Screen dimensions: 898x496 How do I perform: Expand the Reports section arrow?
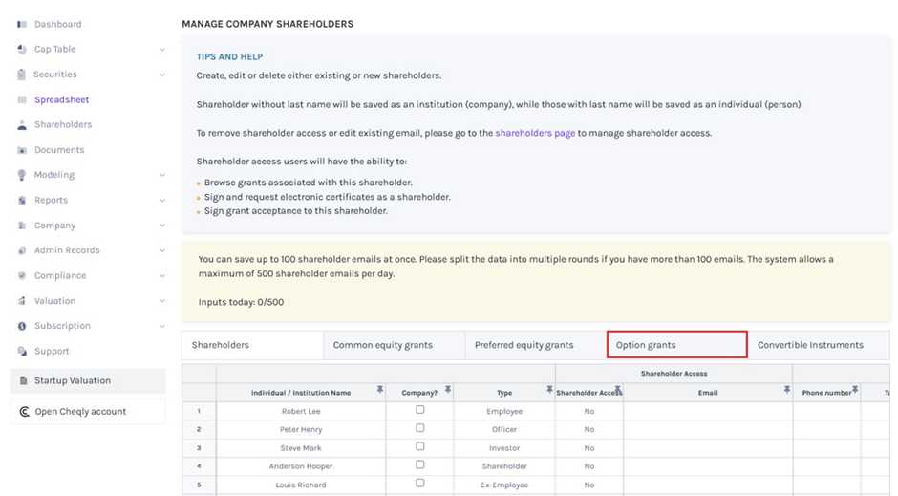click(162, 201)
